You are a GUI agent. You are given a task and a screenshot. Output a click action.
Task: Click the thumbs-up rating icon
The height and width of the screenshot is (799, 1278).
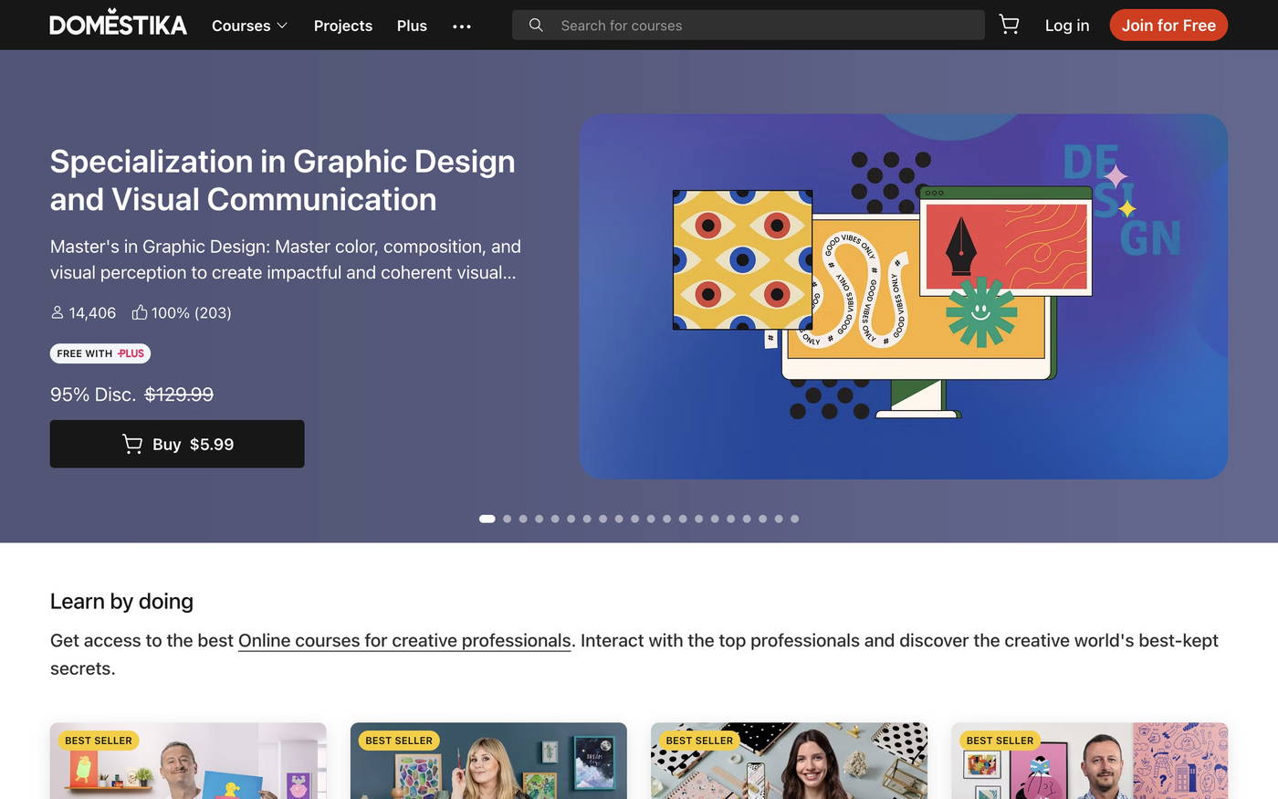point(140,313)
